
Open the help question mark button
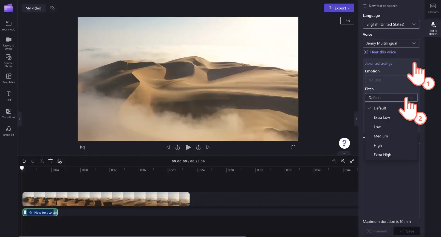tap(344, 143)
